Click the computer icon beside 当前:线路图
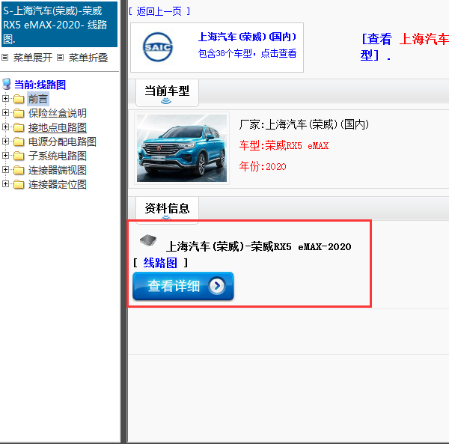 [x=7, y=84]
